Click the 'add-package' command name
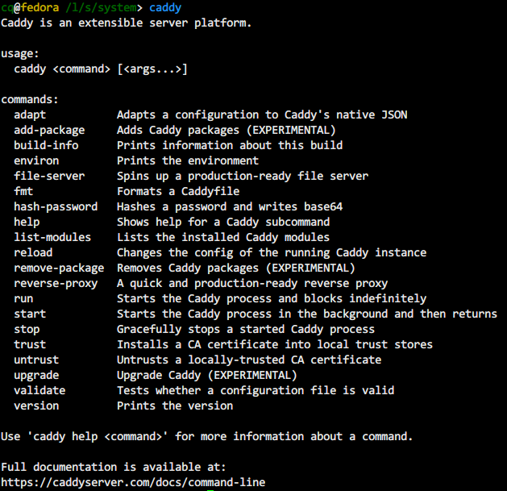Image resolution: width=507 pixels, height=491 pixels. (x=49, y=130)
